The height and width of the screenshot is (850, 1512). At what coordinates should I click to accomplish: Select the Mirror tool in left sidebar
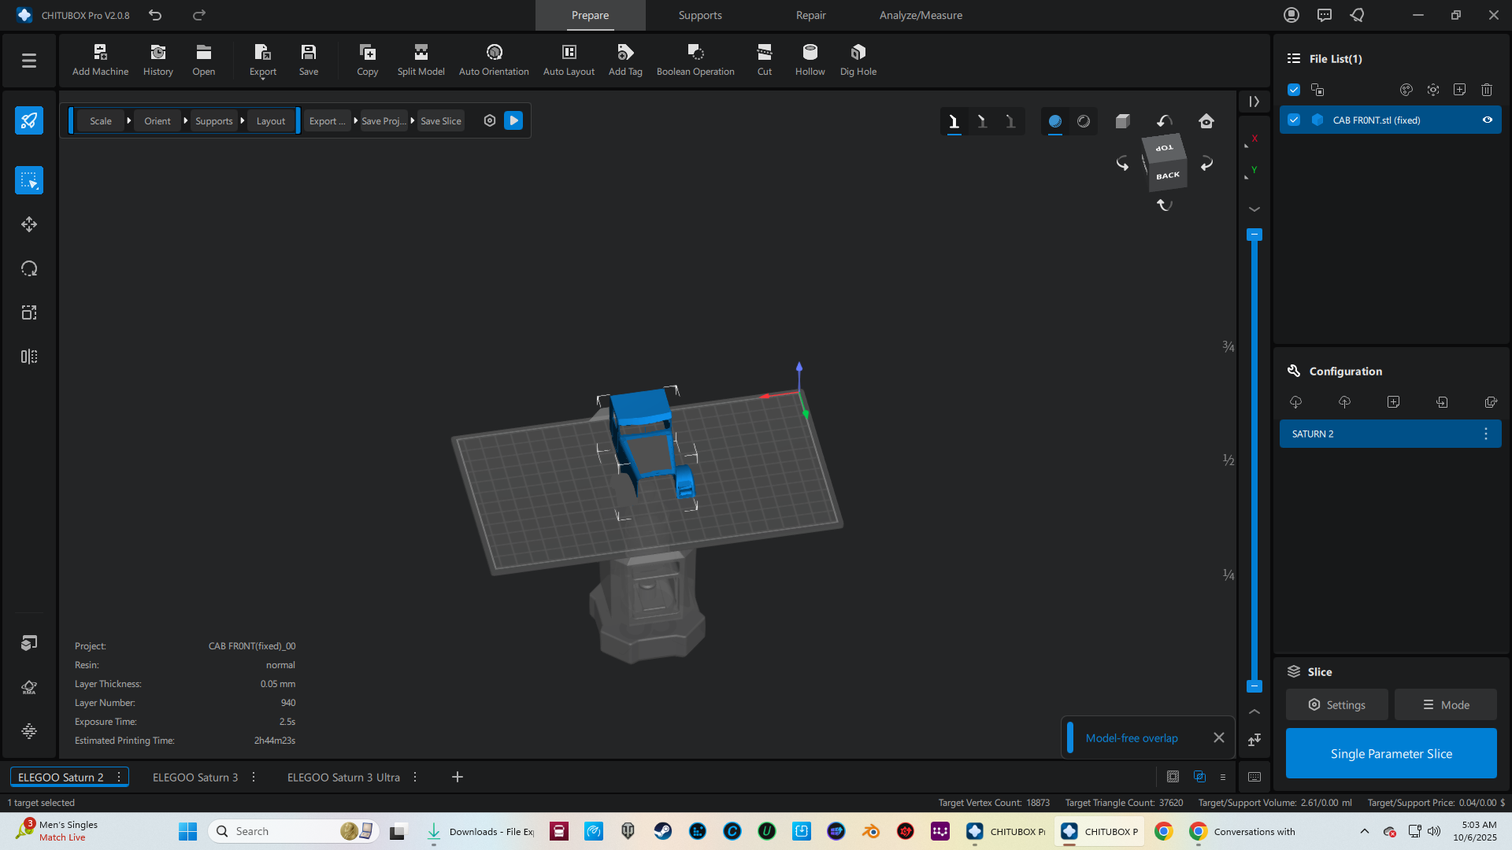(29, 357)
